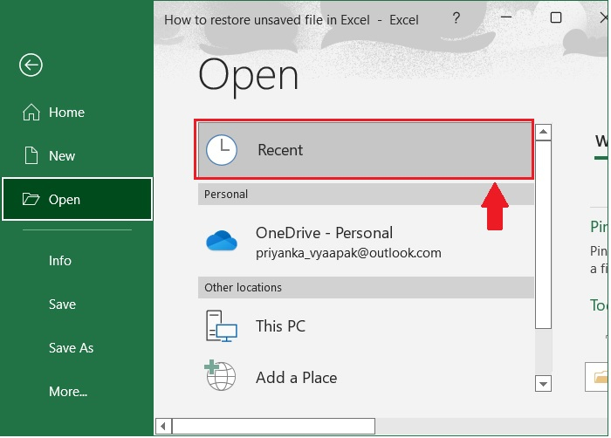This screenshot has height=438, width=611.
Task: Click the horizontal scrollbar thumb
Action: click(273, 427)
